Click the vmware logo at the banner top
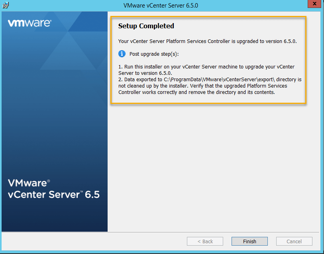324x254 pixels. coord(29,23)
